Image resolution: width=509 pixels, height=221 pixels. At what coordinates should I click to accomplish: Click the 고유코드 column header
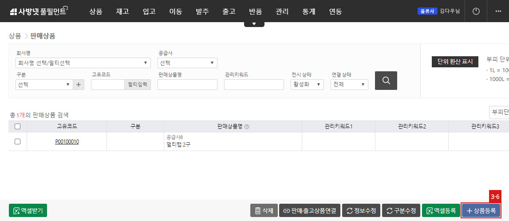(x=67, y=127)
